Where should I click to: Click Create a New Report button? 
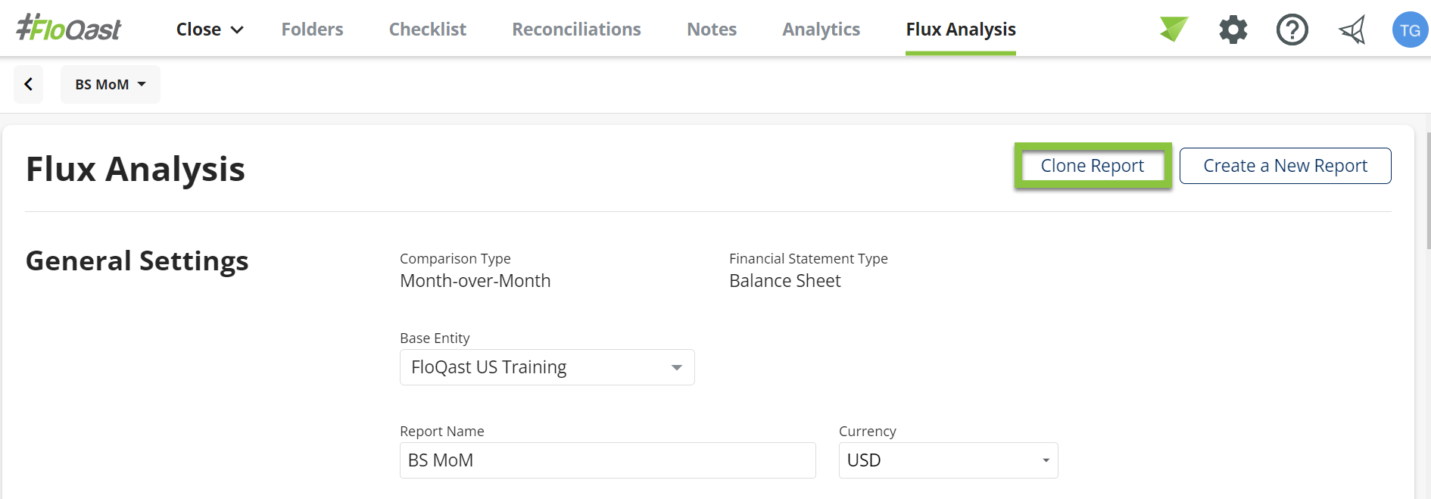tap(1286, 166)
